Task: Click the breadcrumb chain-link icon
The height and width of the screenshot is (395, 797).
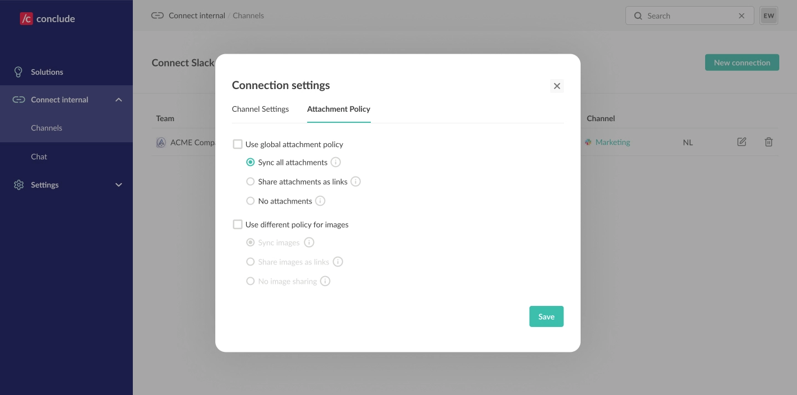Action: tap(158, 15)
